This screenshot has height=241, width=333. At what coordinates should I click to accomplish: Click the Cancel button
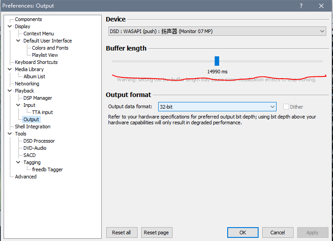(x=277, y=233)
